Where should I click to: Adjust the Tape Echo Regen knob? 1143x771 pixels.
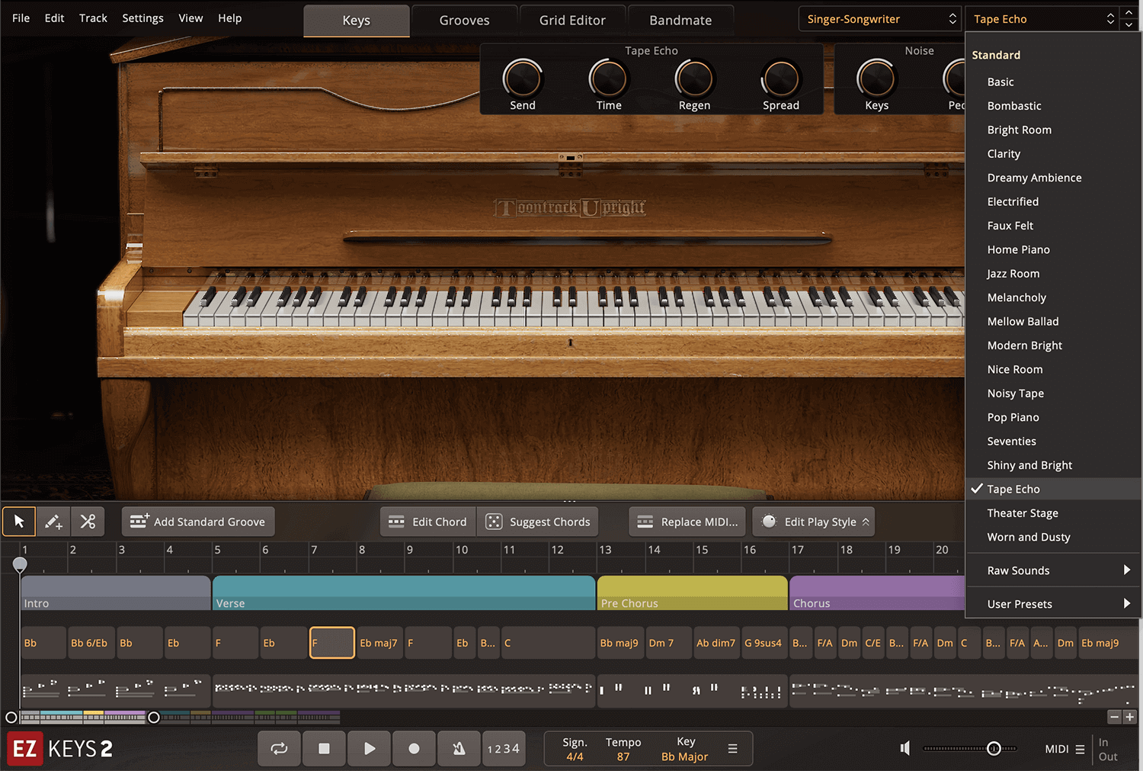coord(694,78)
